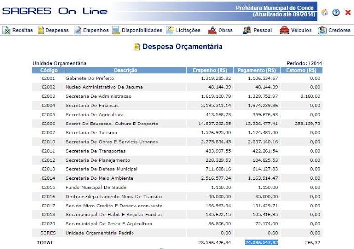
Task: Click total empenho 28.596.426,84
Action: tap(215, 243)
